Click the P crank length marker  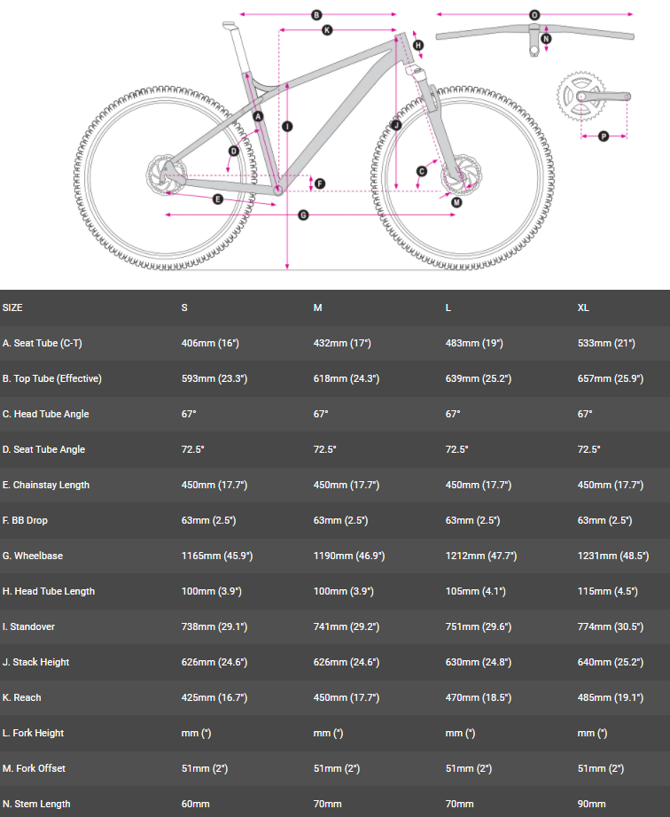(x=604, y=136)
